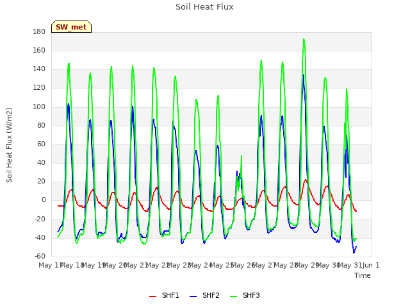This screenshot has height=308, width=410.
Task: Click the May 31 x-axis date label
Action: pos(350,265)
